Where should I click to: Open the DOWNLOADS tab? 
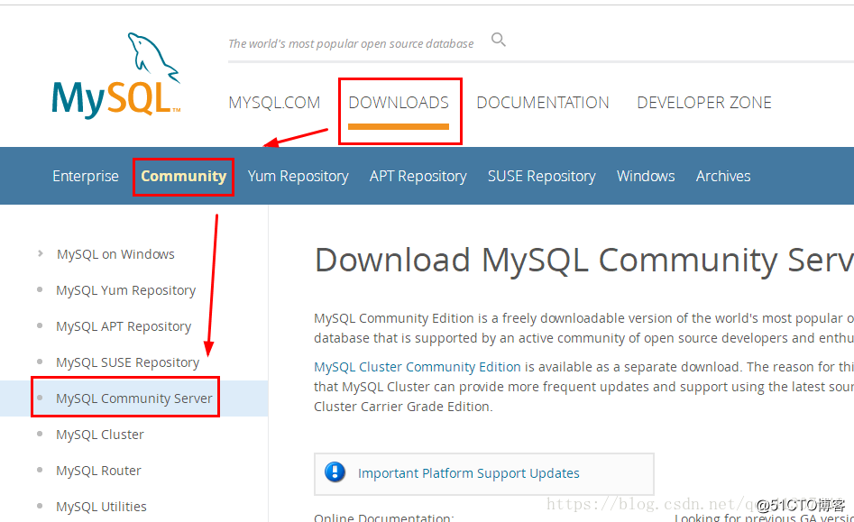pos(399,103)
